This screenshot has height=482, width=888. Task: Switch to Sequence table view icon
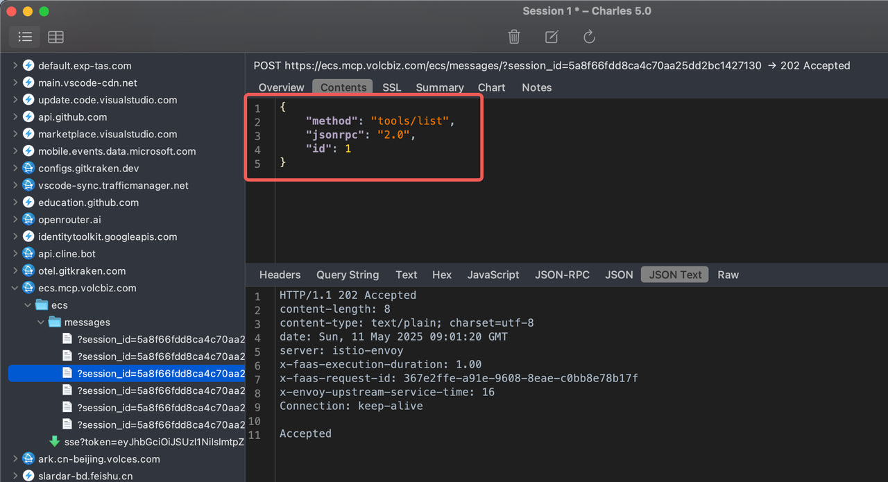point(55,37)
